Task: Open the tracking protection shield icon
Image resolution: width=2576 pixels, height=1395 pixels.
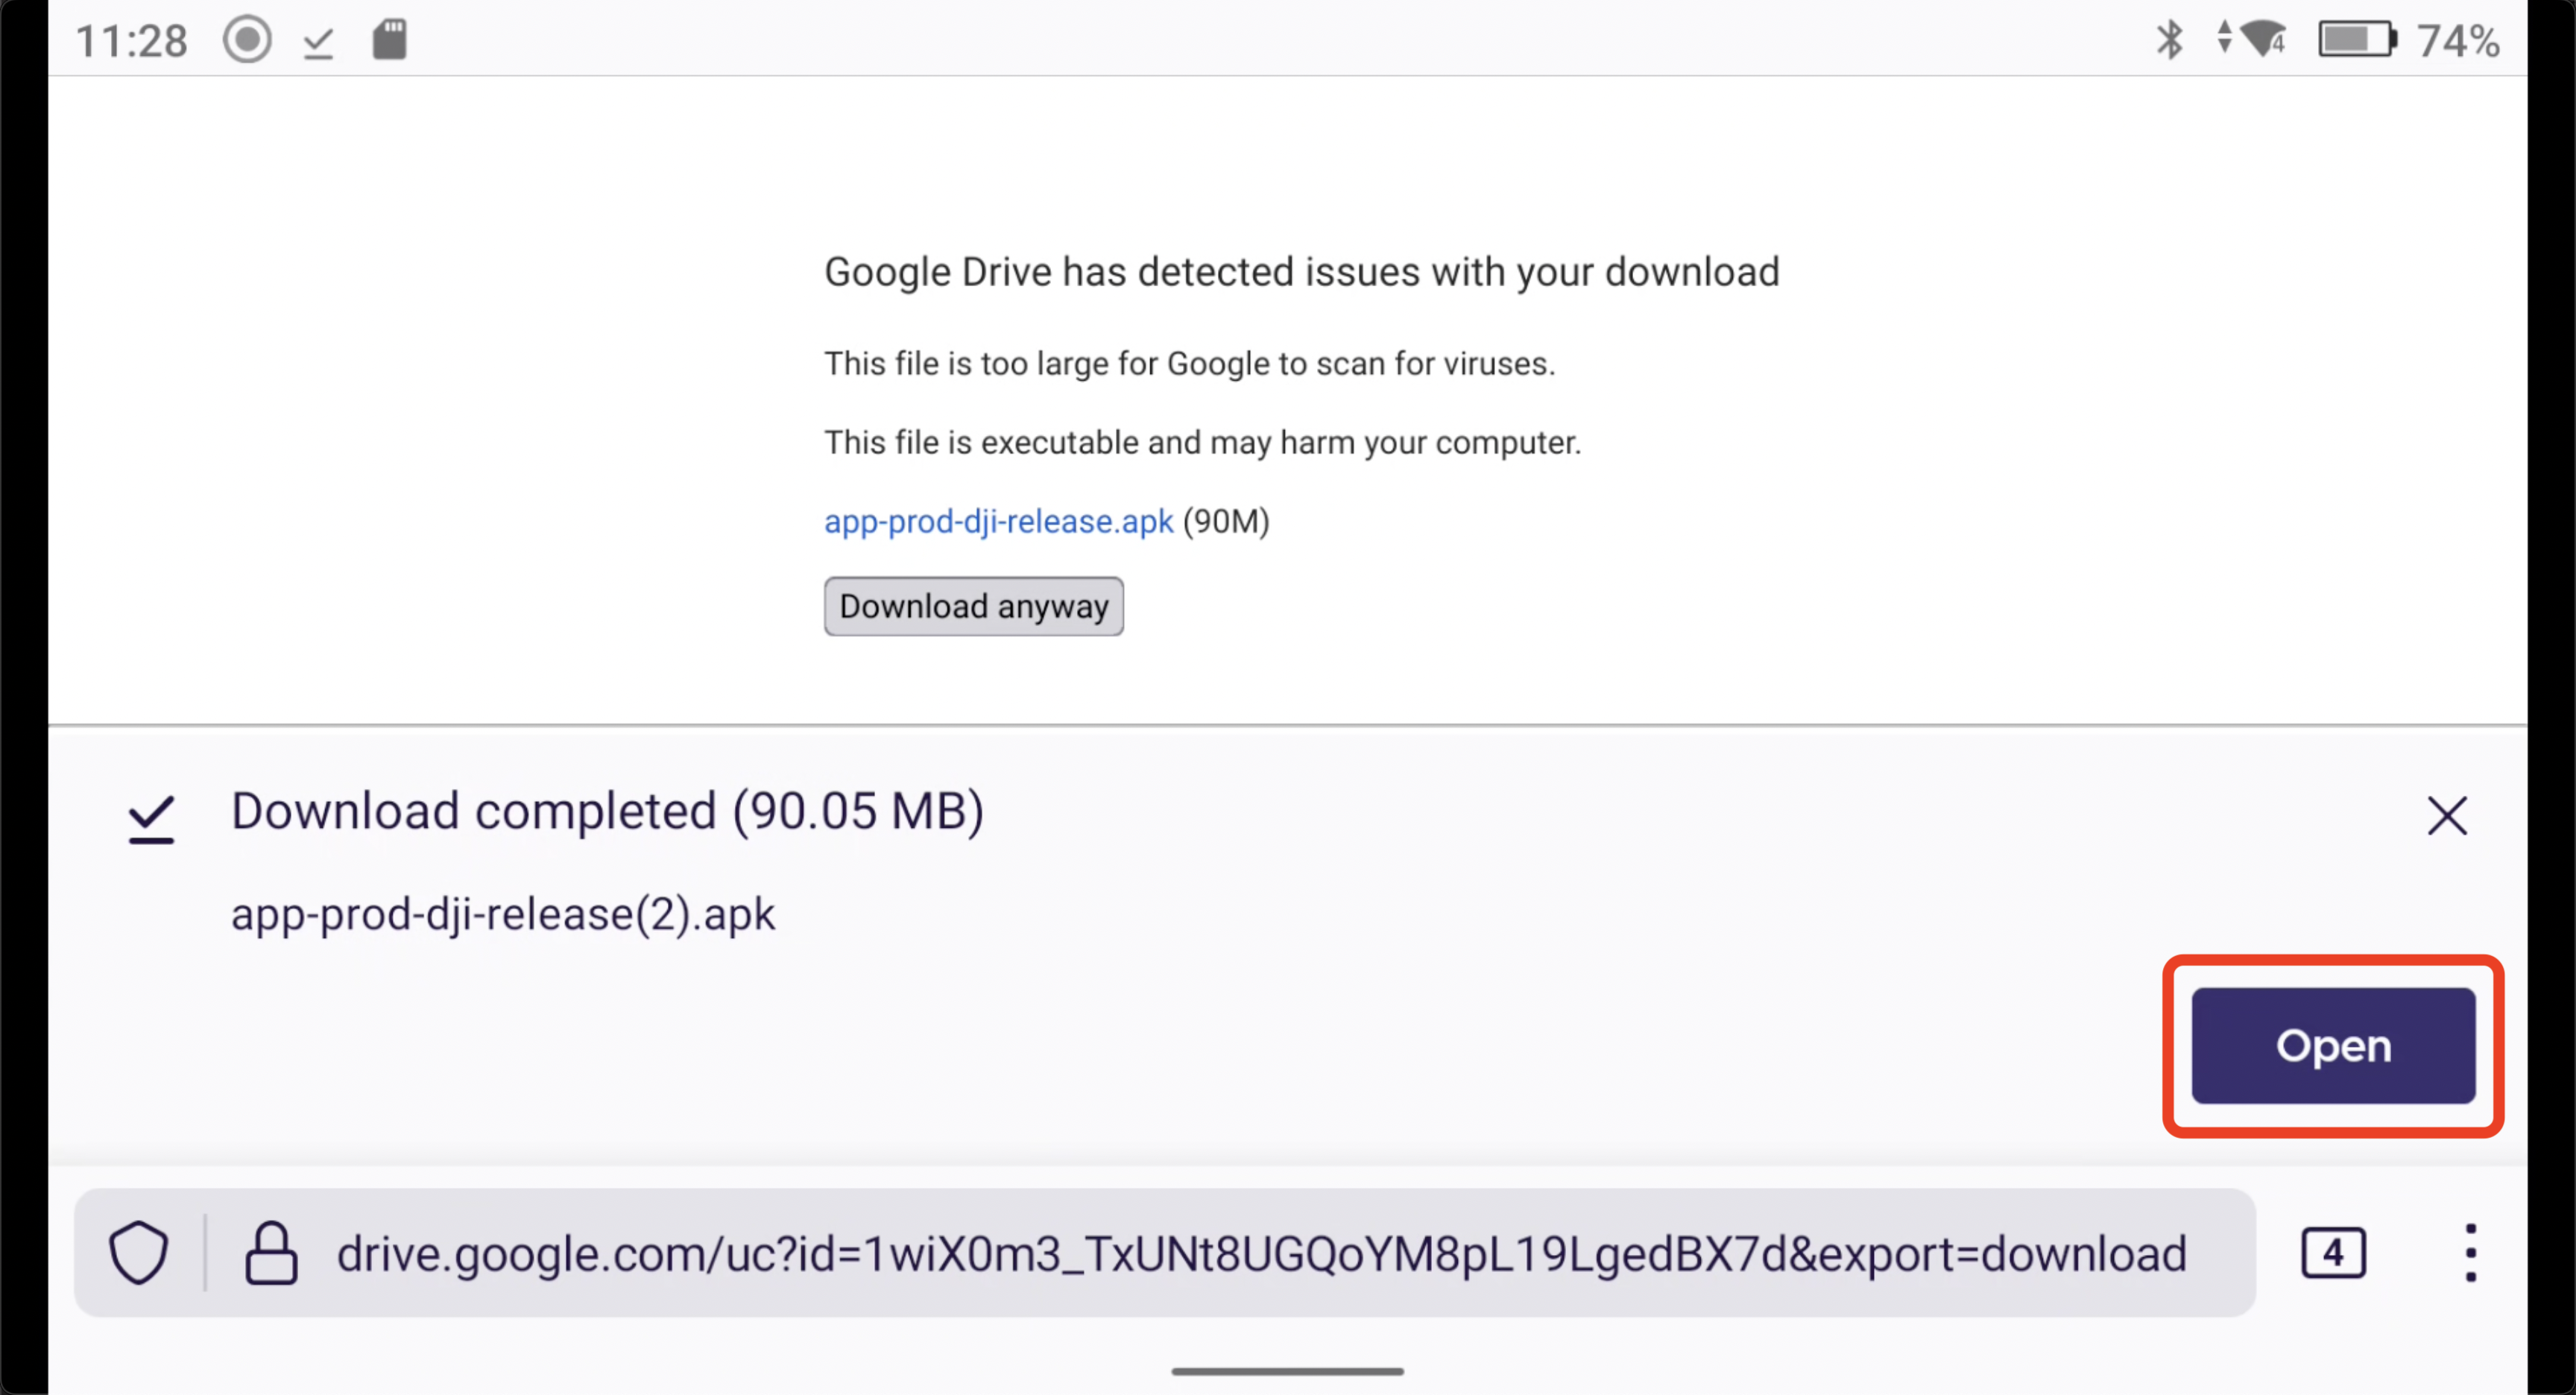Action: pos(139,1253)
